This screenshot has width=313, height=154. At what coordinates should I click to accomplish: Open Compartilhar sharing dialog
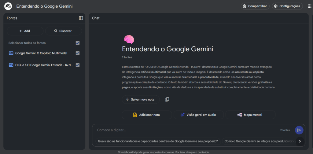click(255, 6)
